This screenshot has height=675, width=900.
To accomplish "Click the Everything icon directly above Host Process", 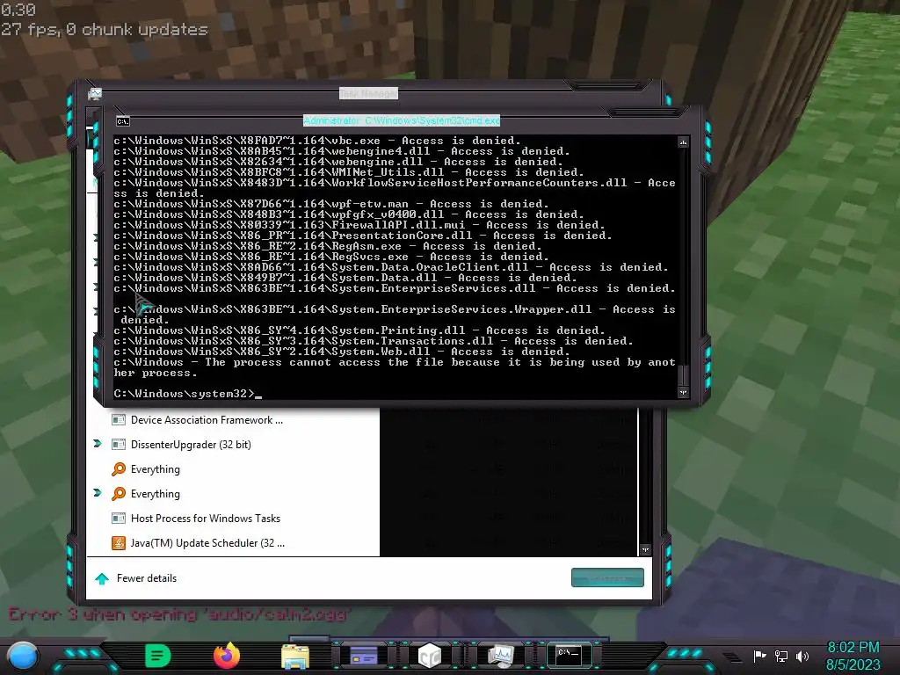I will (119, 494).
